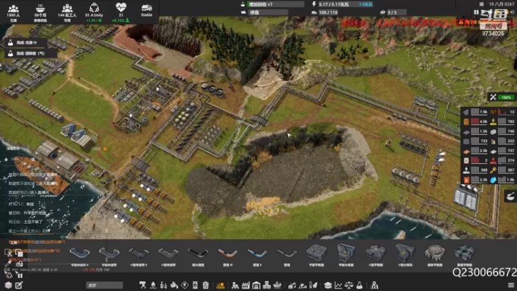This screenshot has width=517, height=291.
Task: Open the storage warehouse category icon
Action: (256, 285)
